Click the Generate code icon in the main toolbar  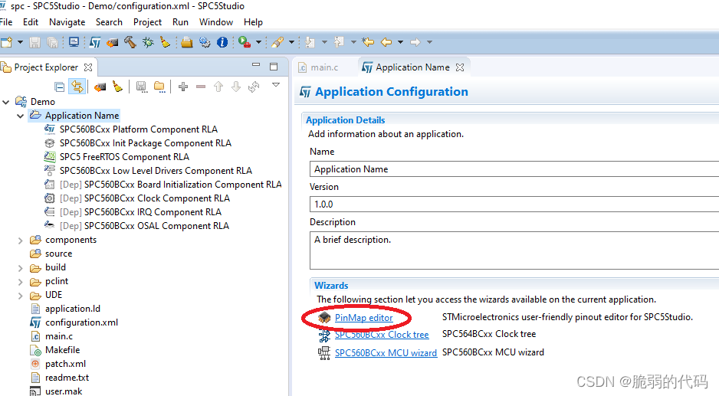tap(113, 43)
